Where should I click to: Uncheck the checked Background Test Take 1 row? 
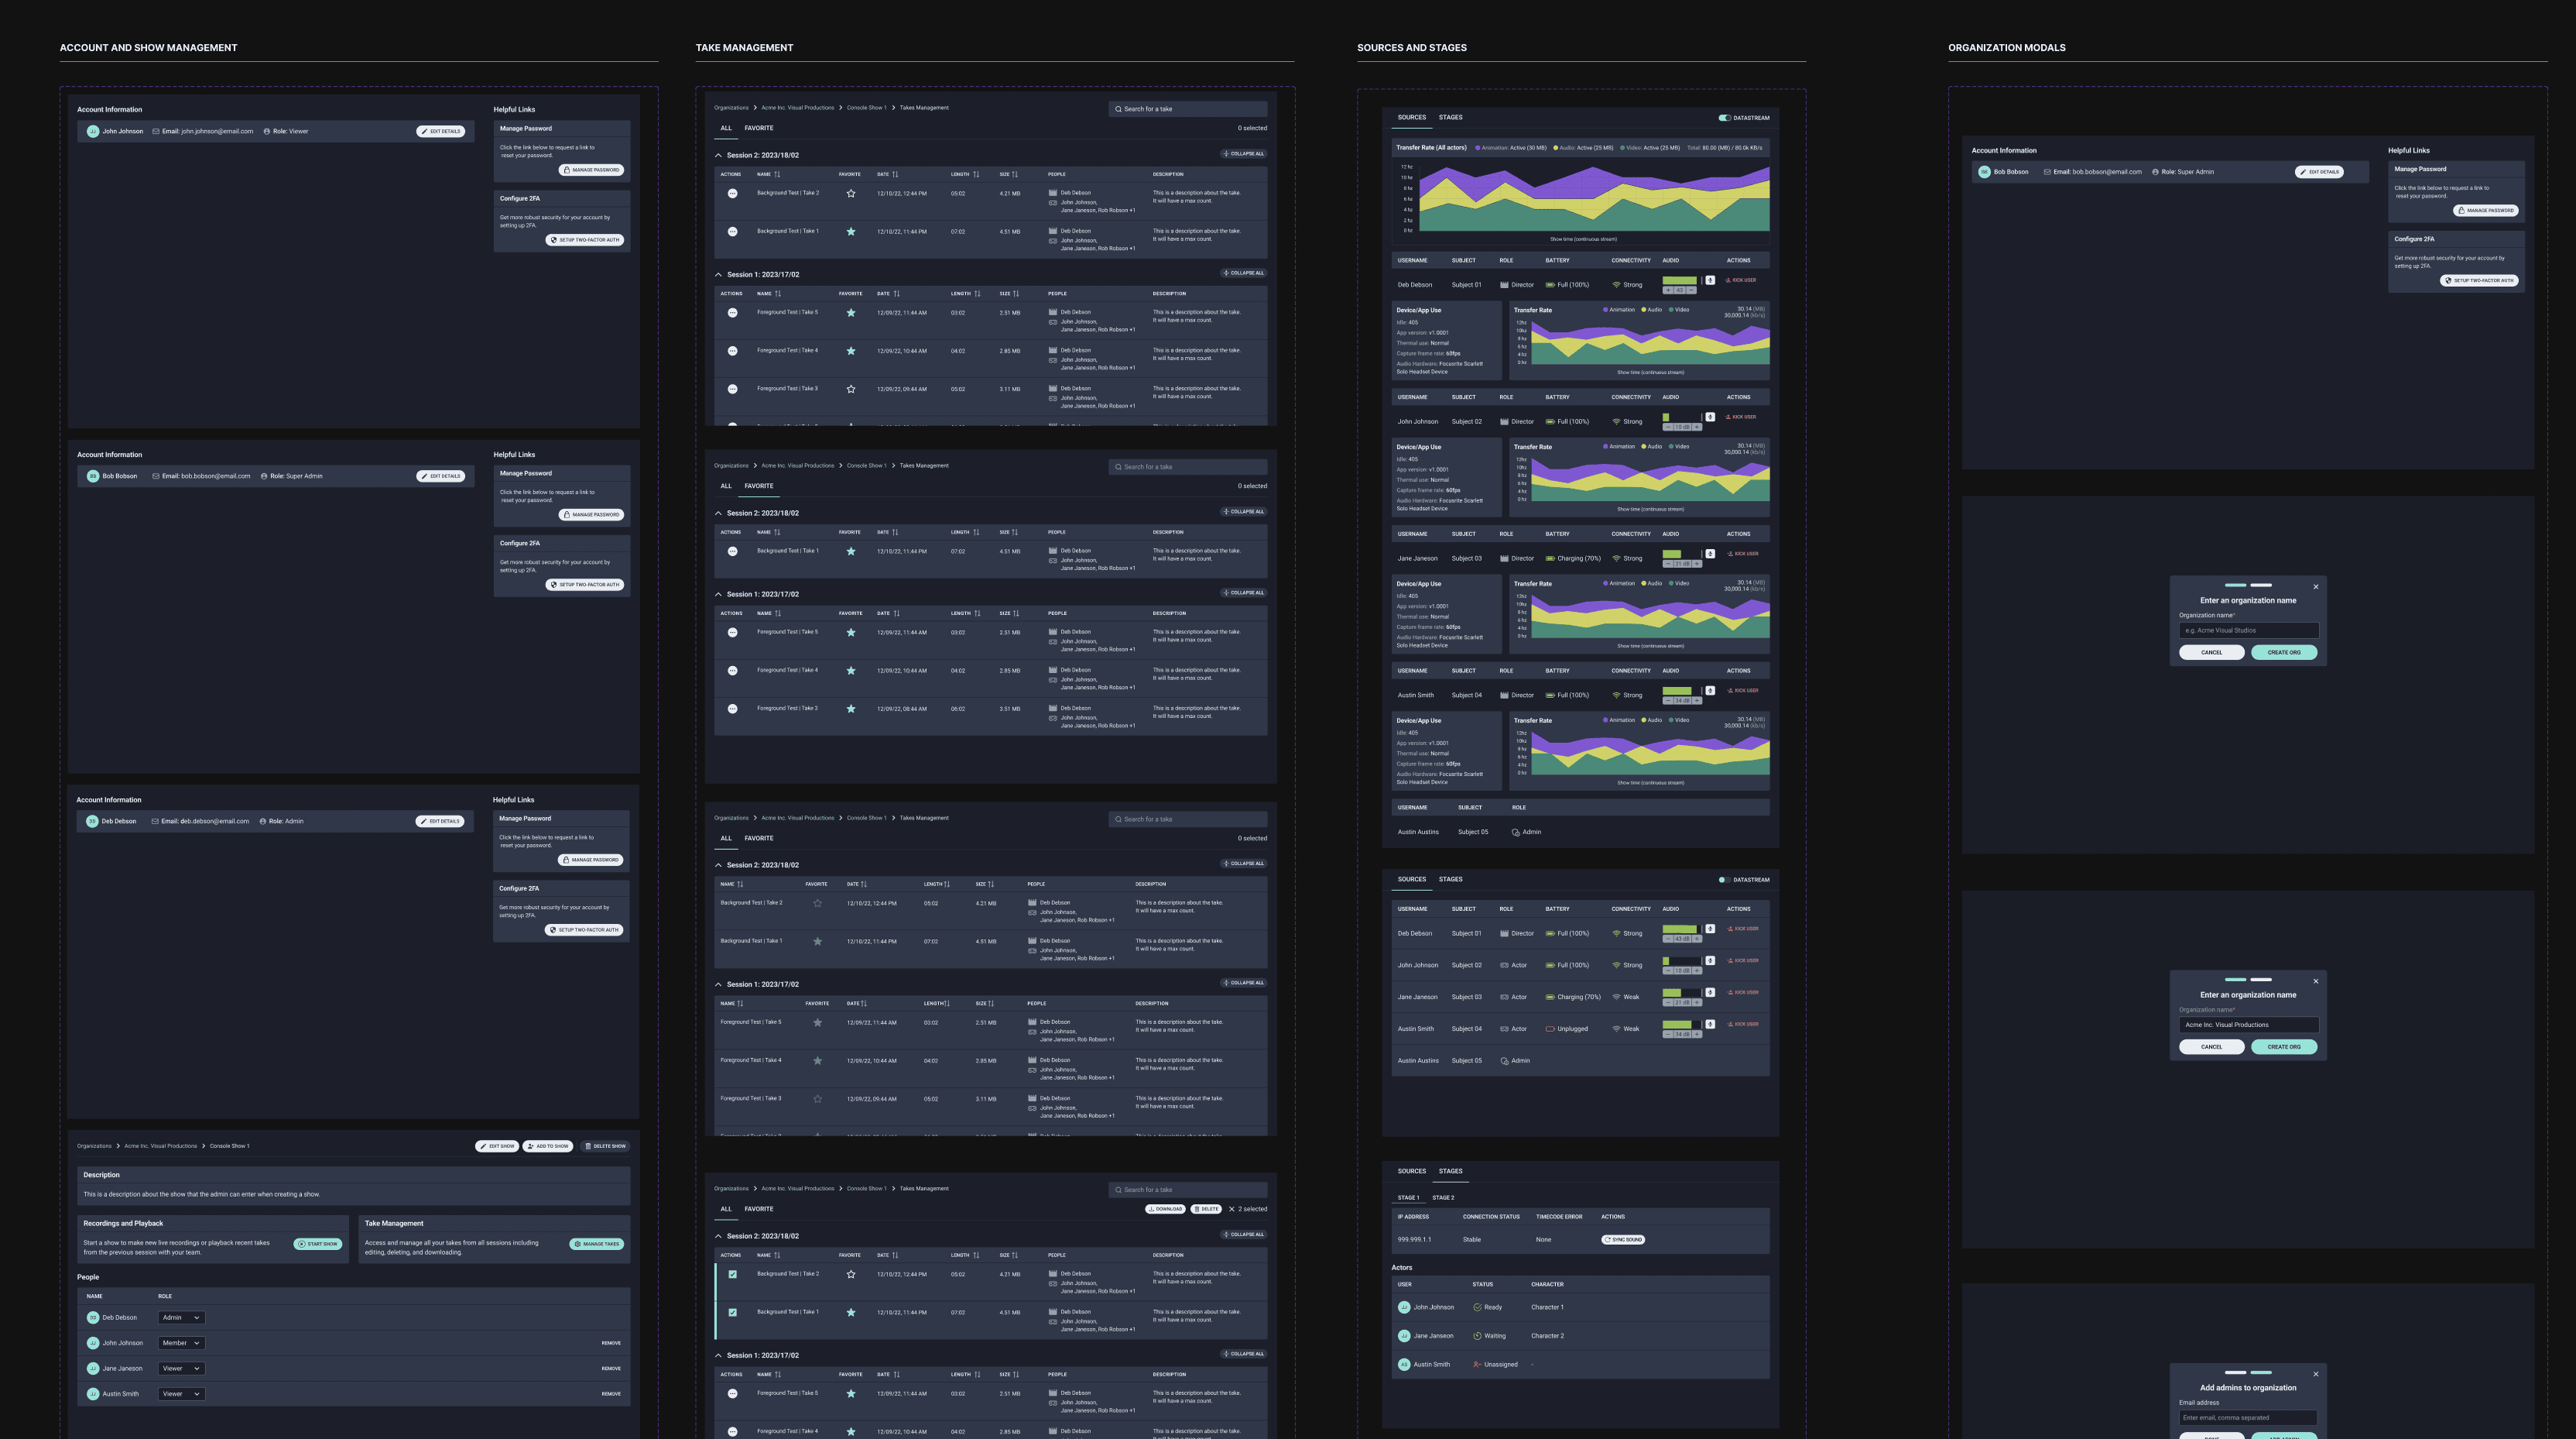click(733, 1312)
